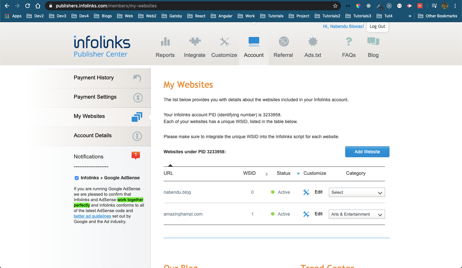This screenshot has height=268, width=462.
Task: Click the Hi, Nabendu Biswas! greeting link
Action: tap(343, 26)
